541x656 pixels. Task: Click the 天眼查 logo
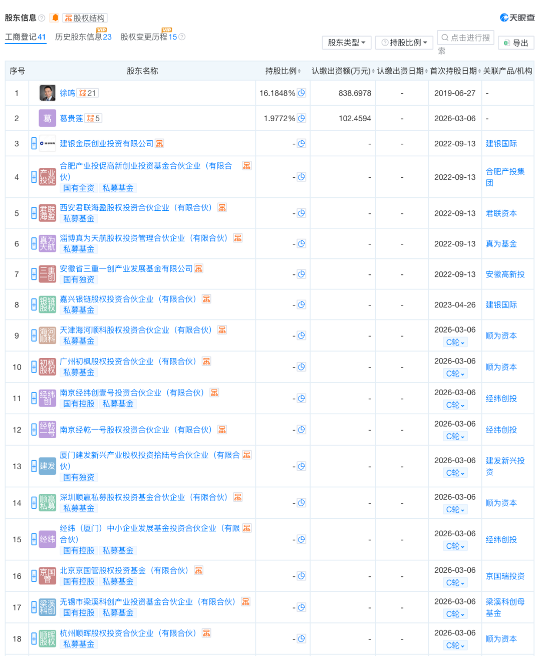(517, 17)
